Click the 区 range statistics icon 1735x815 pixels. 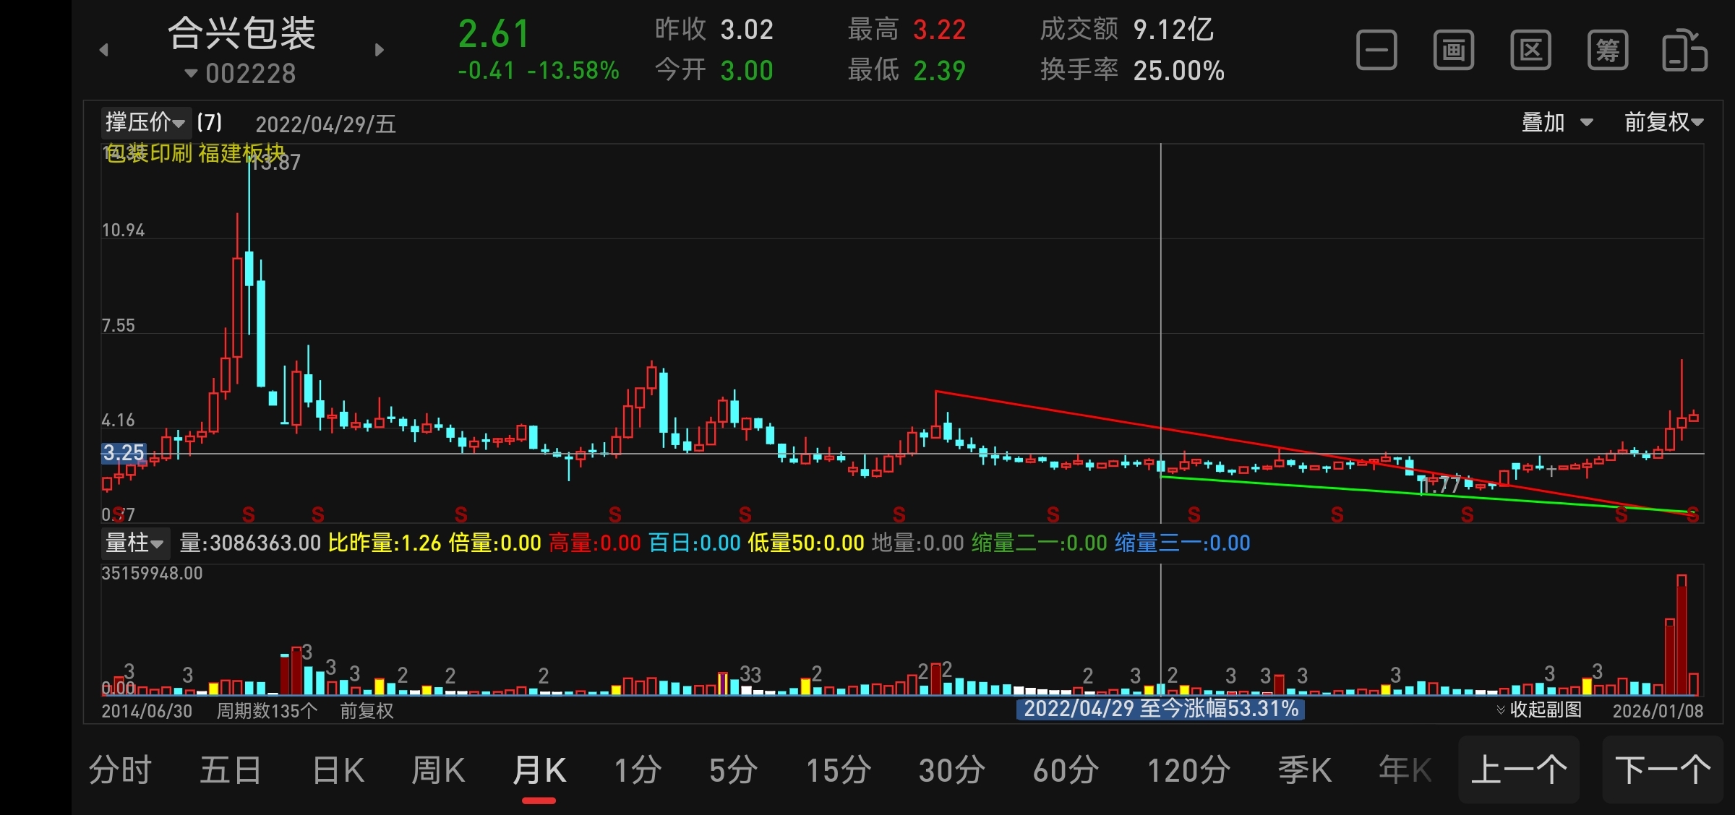[x=1530, y=51]
